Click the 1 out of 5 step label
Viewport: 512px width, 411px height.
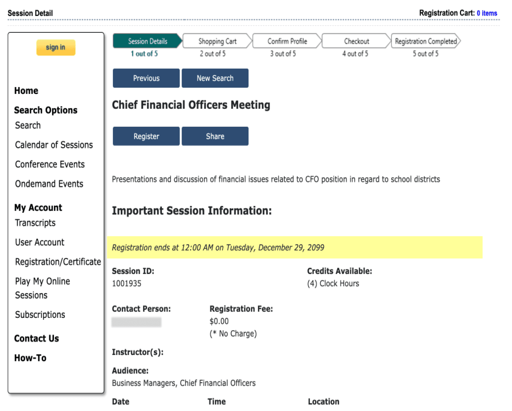(144, 54)
